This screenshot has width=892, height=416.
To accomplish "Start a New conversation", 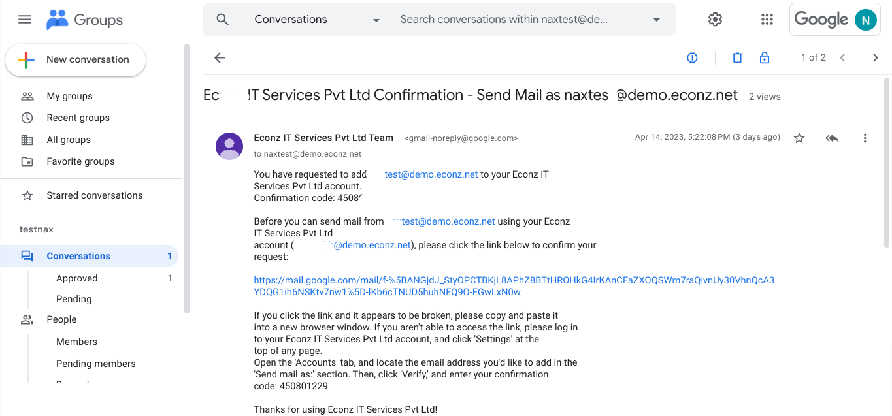I will point(75,60).
